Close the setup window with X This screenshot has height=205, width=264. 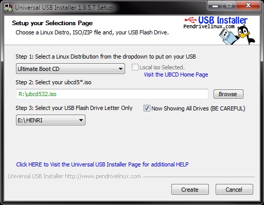point(248,6)
